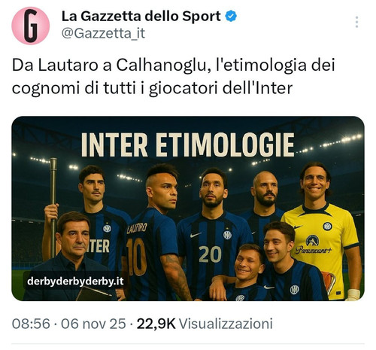Open the pink Gazzetta G profile avatar
This screenshot has height=350, width=376.
click(x=31, y=26)
